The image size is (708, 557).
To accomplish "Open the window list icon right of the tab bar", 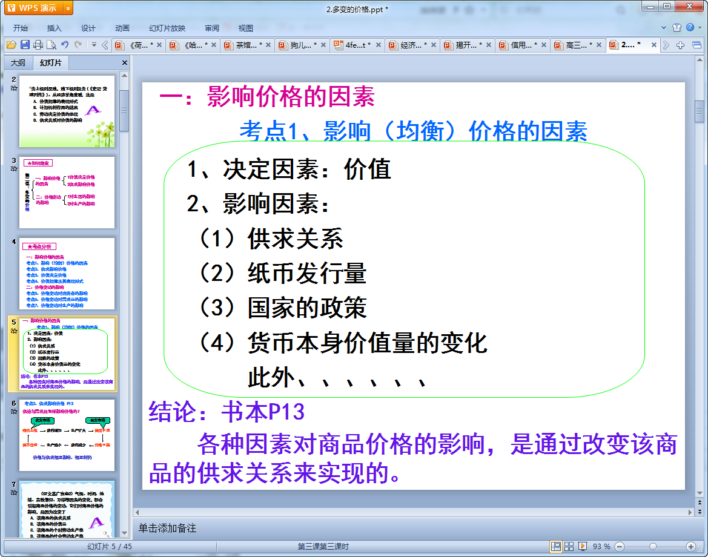I will coord(696,45).
